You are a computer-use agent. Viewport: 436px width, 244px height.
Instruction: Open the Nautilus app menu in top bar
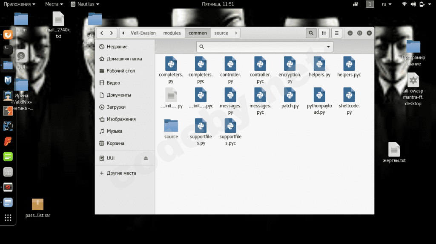click(85, 4)
